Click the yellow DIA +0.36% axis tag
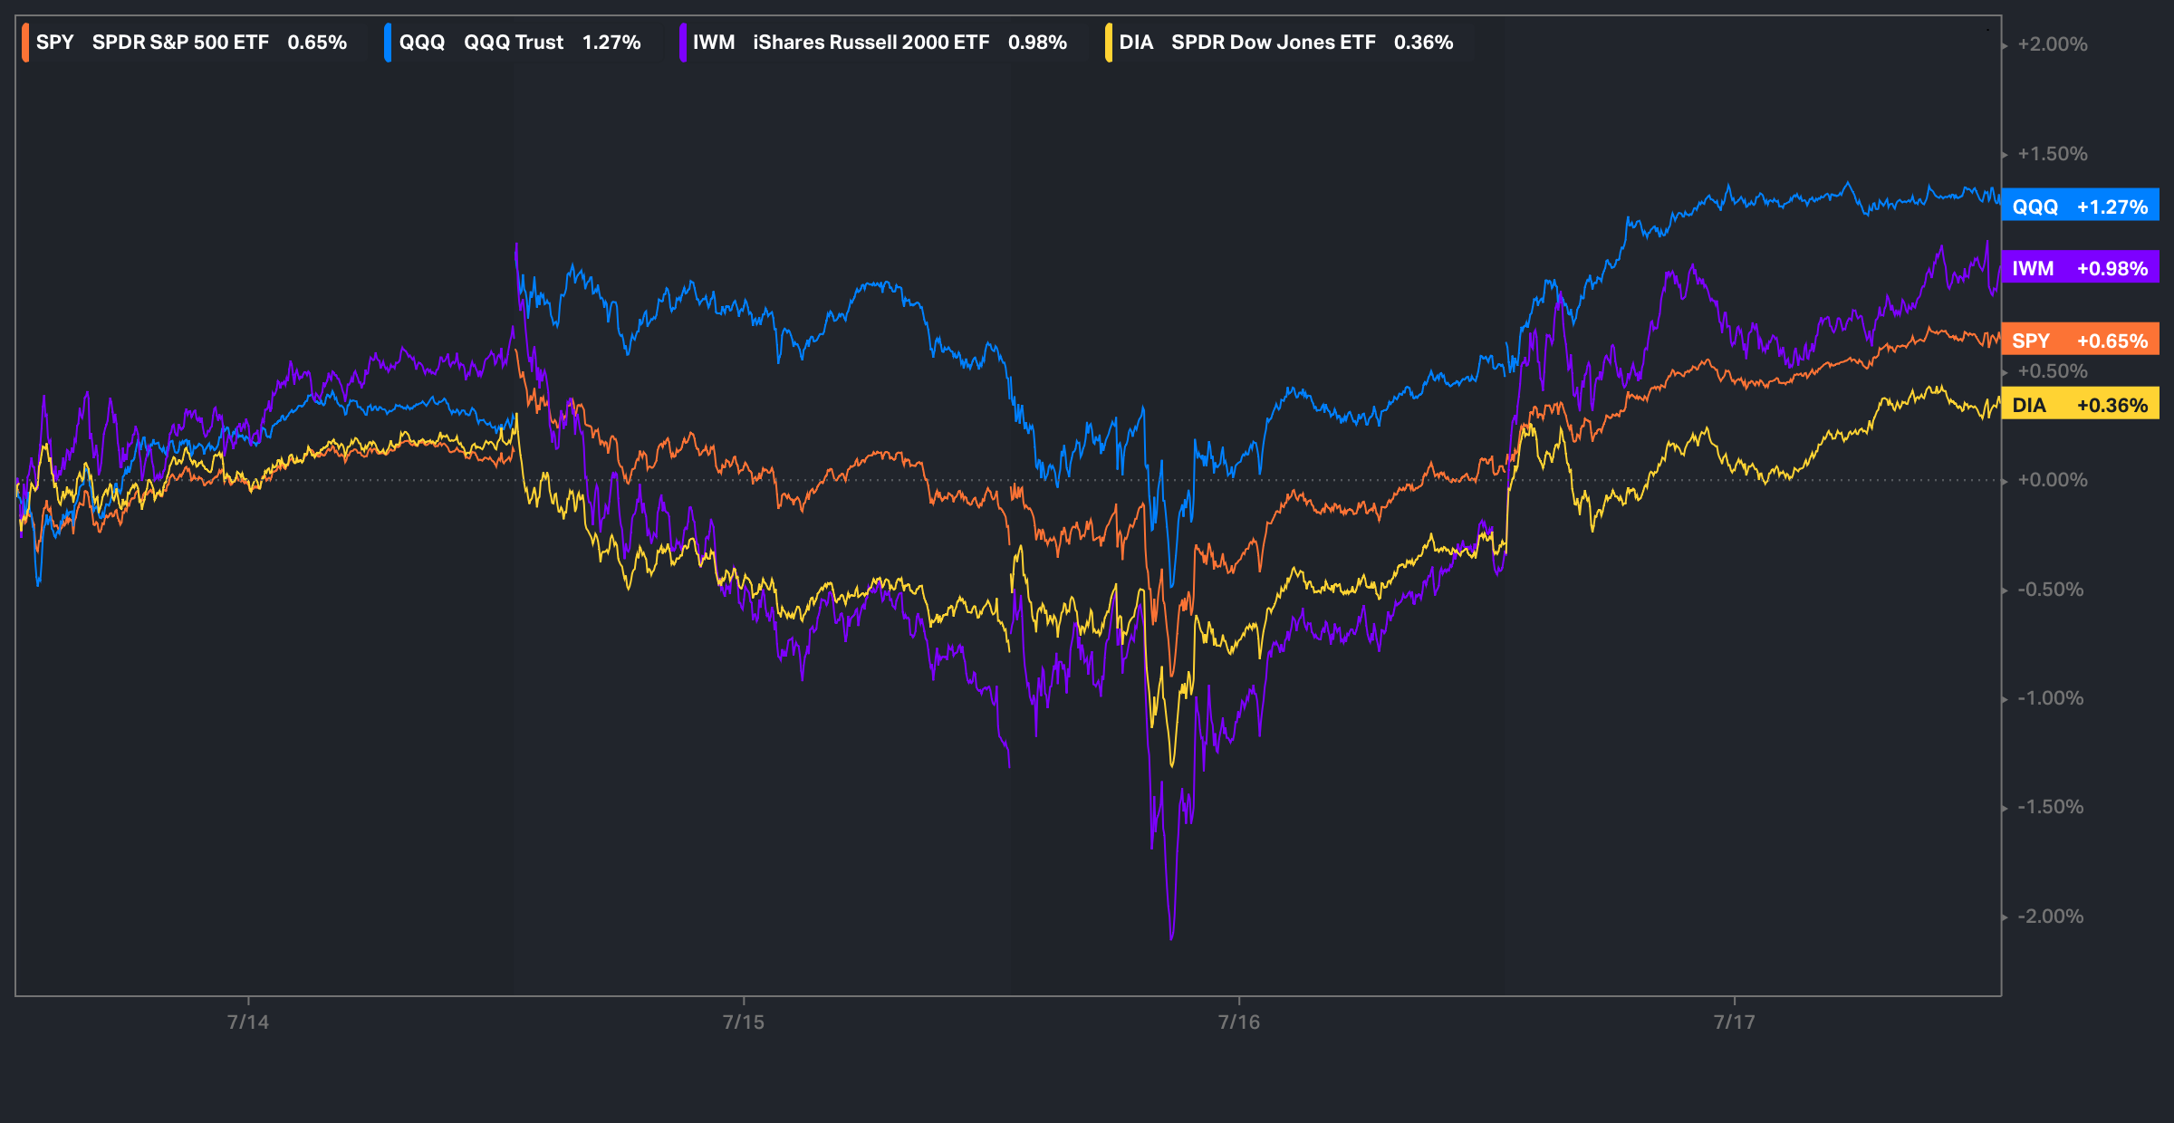 click(x=2080, y=405)
